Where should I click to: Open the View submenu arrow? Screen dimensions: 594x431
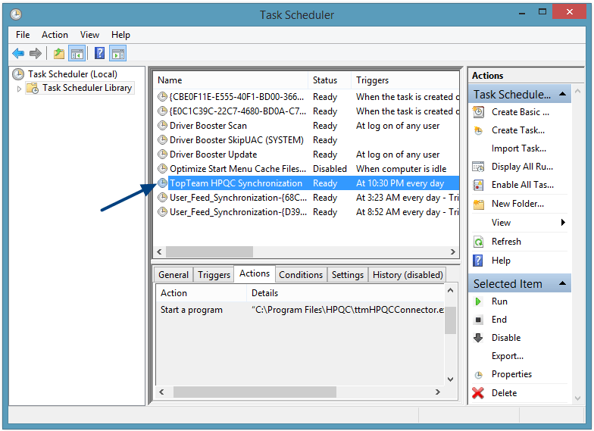[x=563, y=223]
